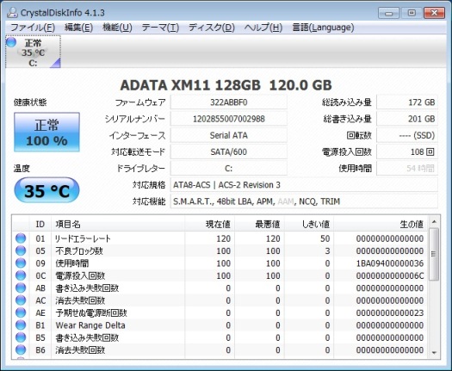
Task: Click threshold value 50 in row 01
Action: tap(325, 238)
